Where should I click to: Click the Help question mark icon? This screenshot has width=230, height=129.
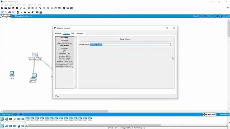click(228, 8)
